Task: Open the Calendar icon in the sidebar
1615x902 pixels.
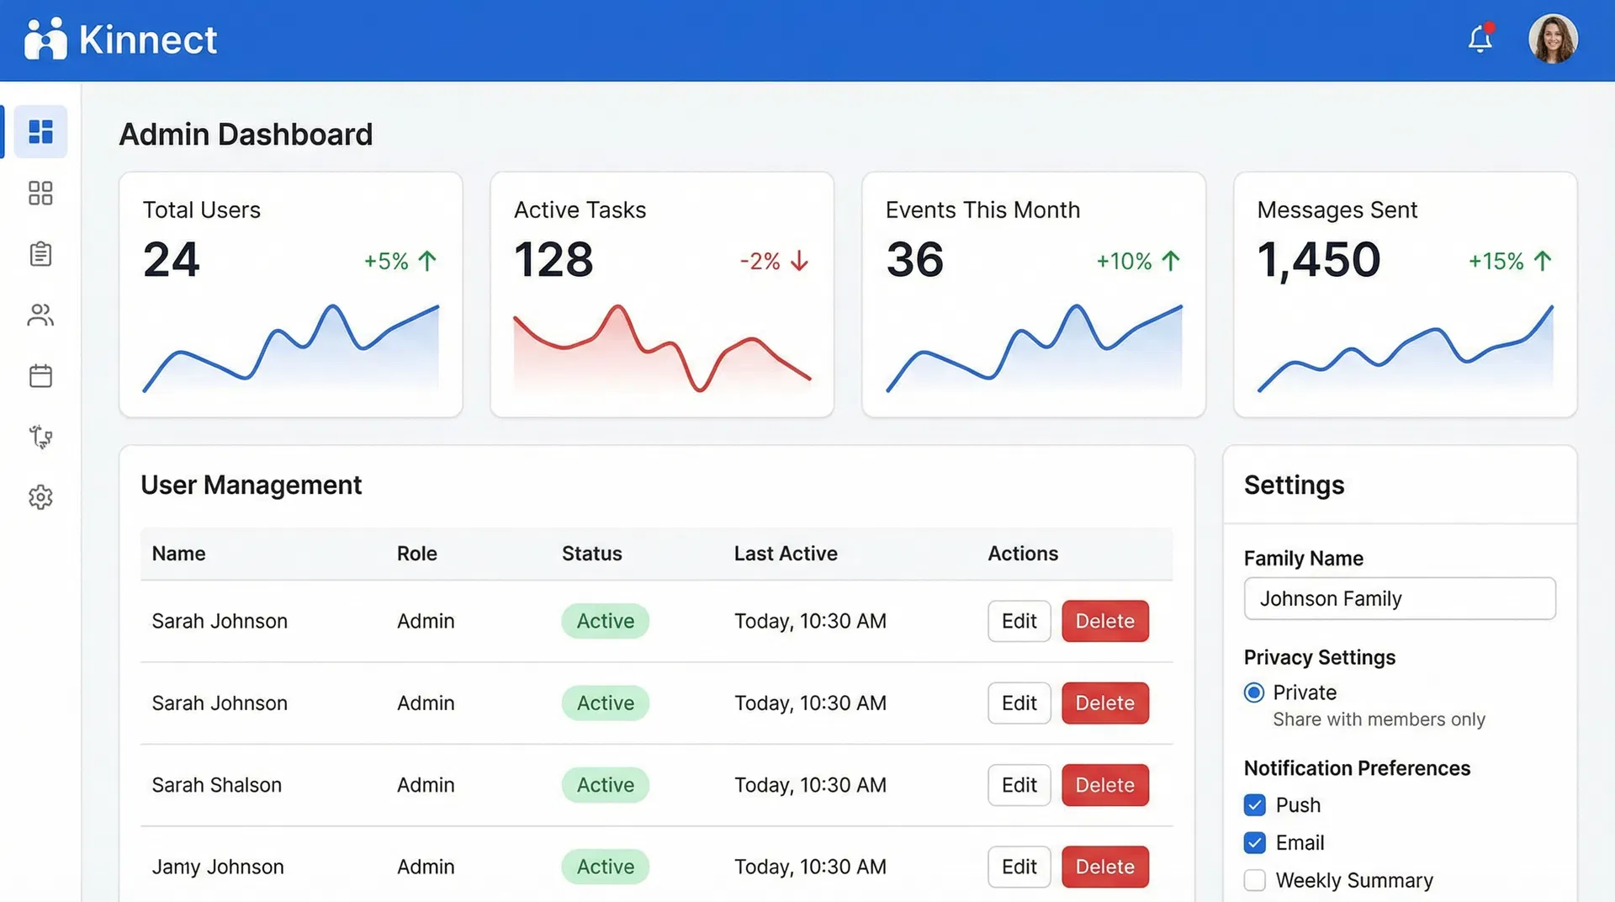Action: point(40,375)
